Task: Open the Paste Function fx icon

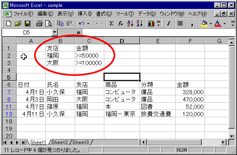Action: point(121,24)
